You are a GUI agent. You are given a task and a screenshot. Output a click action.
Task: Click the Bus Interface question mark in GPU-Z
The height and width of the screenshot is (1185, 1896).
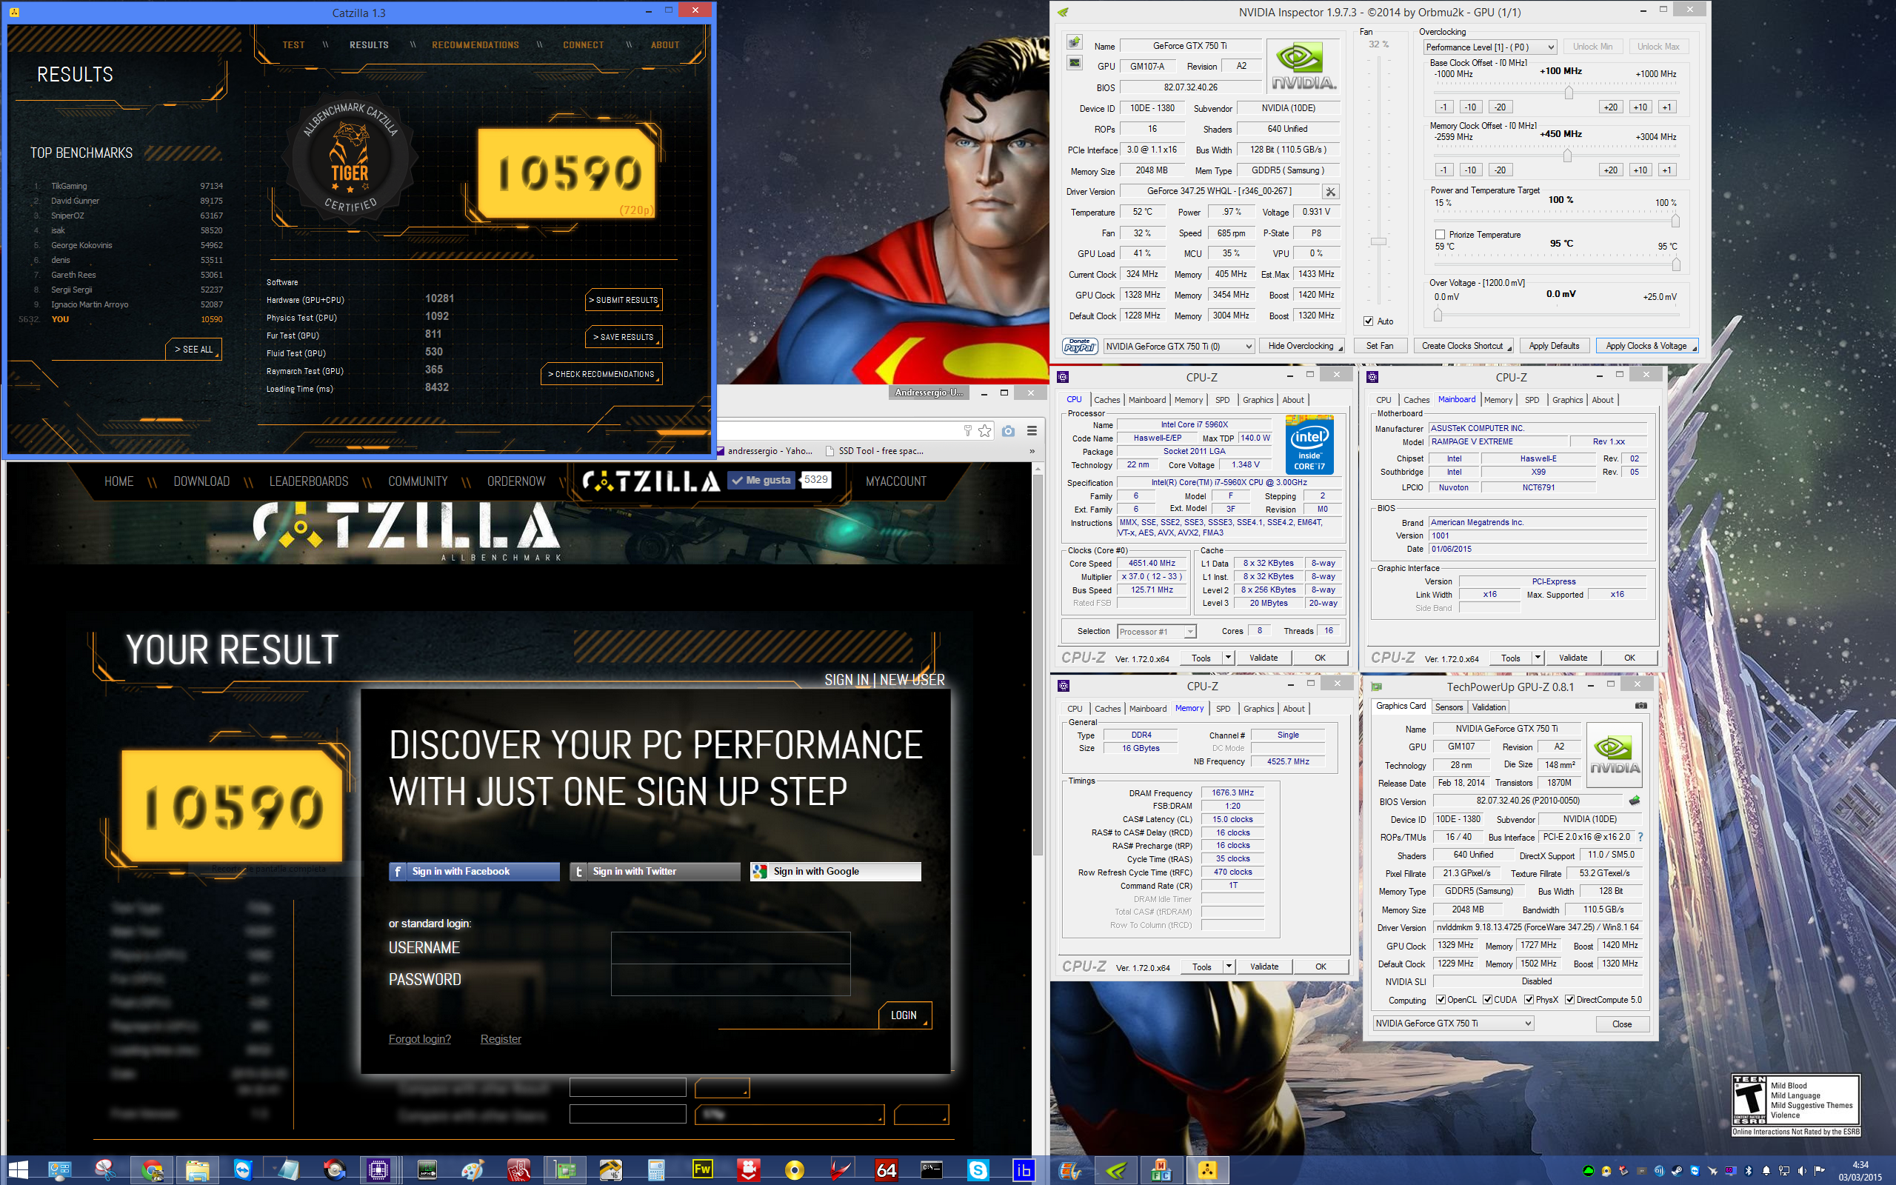pos(1640,836)
